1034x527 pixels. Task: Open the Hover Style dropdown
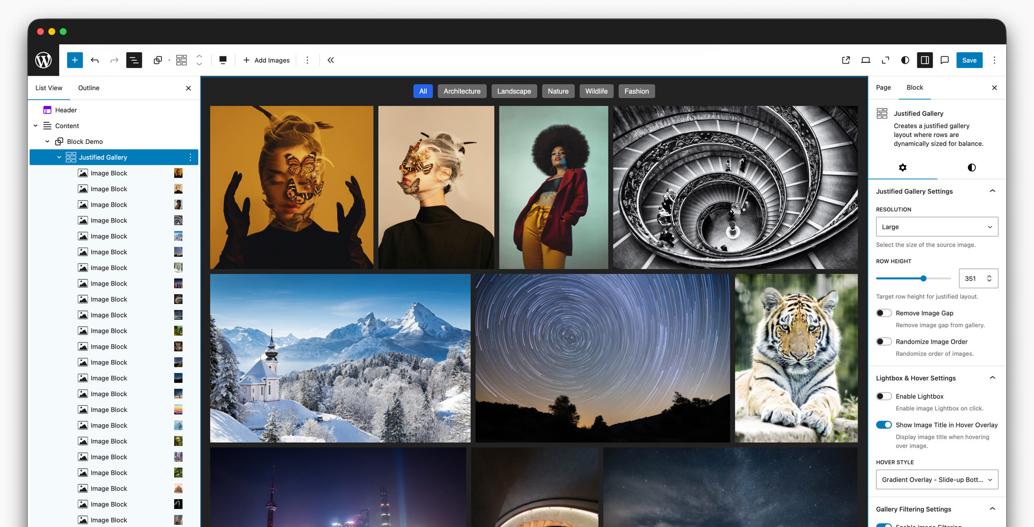[936, 480]
